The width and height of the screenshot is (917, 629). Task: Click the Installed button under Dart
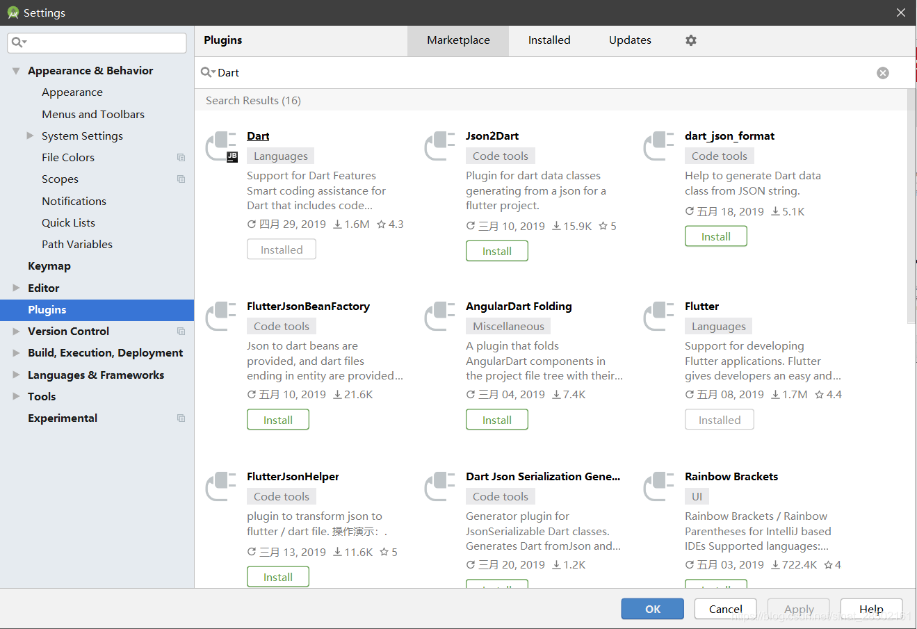[282, 250]
